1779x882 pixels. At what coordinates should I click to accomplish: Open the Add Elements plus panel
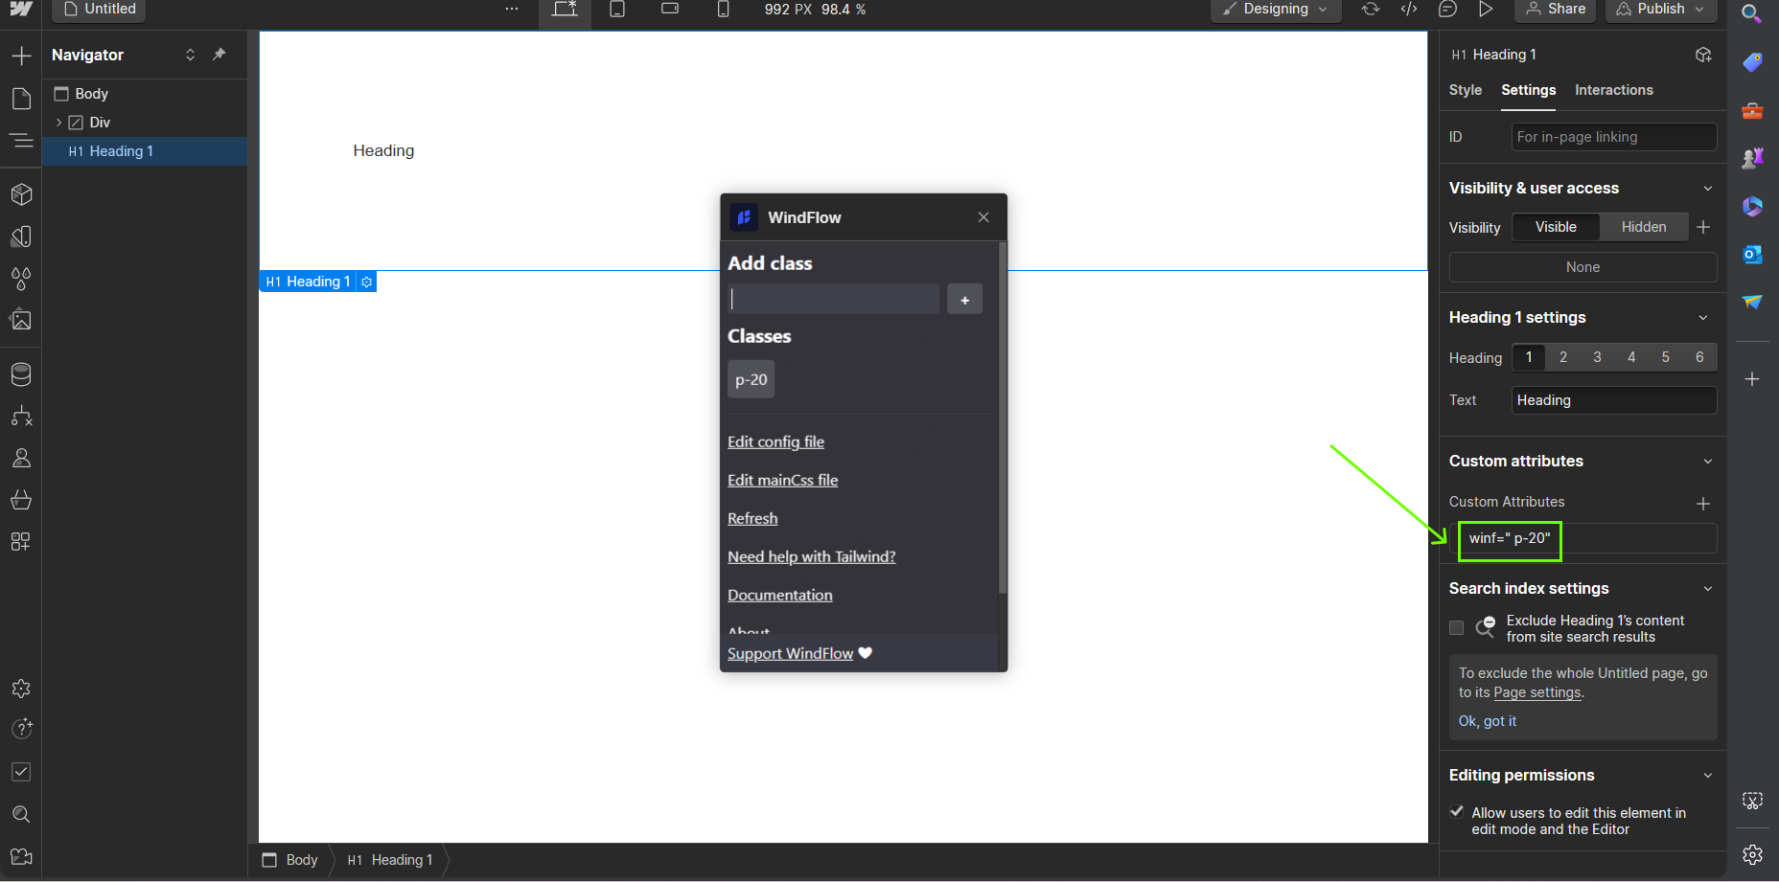(x=21, y=57)
